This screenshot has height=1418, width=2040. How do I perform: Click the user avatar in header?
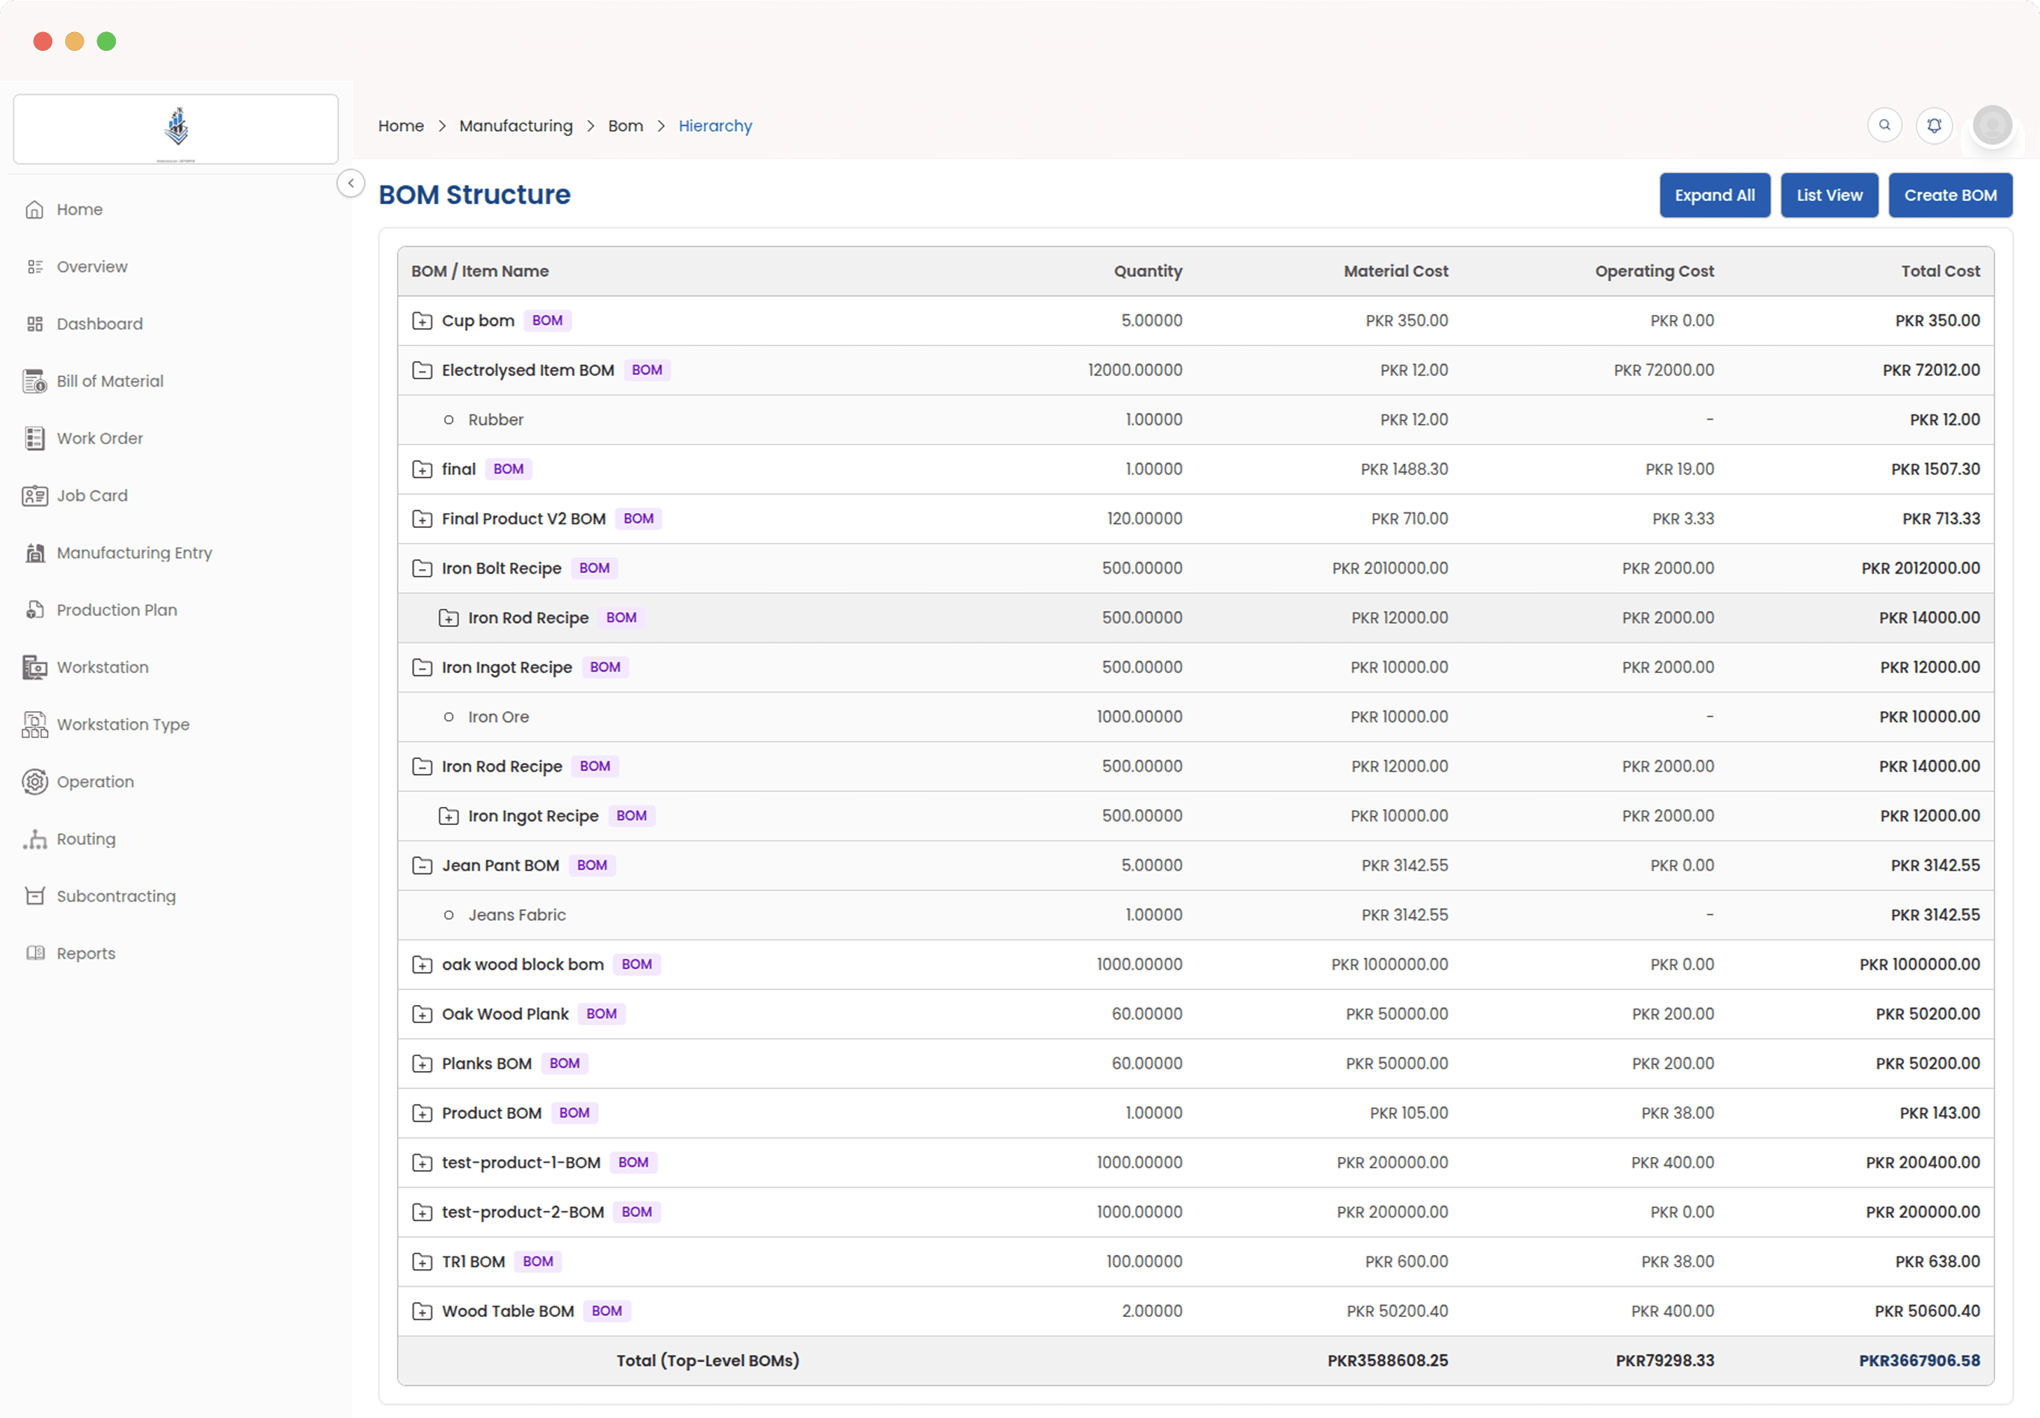point(1991,126)
